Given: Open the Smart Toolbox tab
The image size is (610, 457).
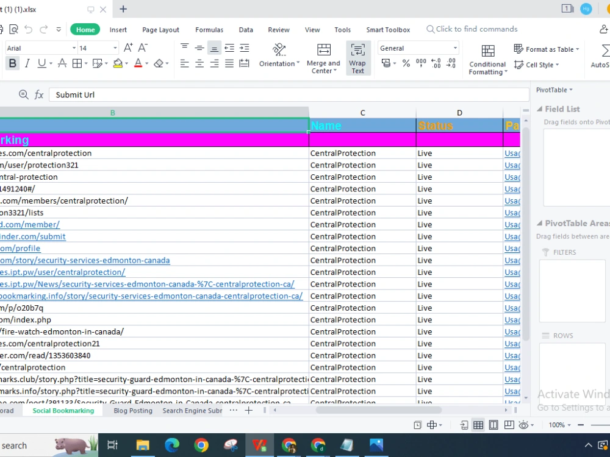Looking at the screenshot, I should pyautogui.click(x=388, y=30).
